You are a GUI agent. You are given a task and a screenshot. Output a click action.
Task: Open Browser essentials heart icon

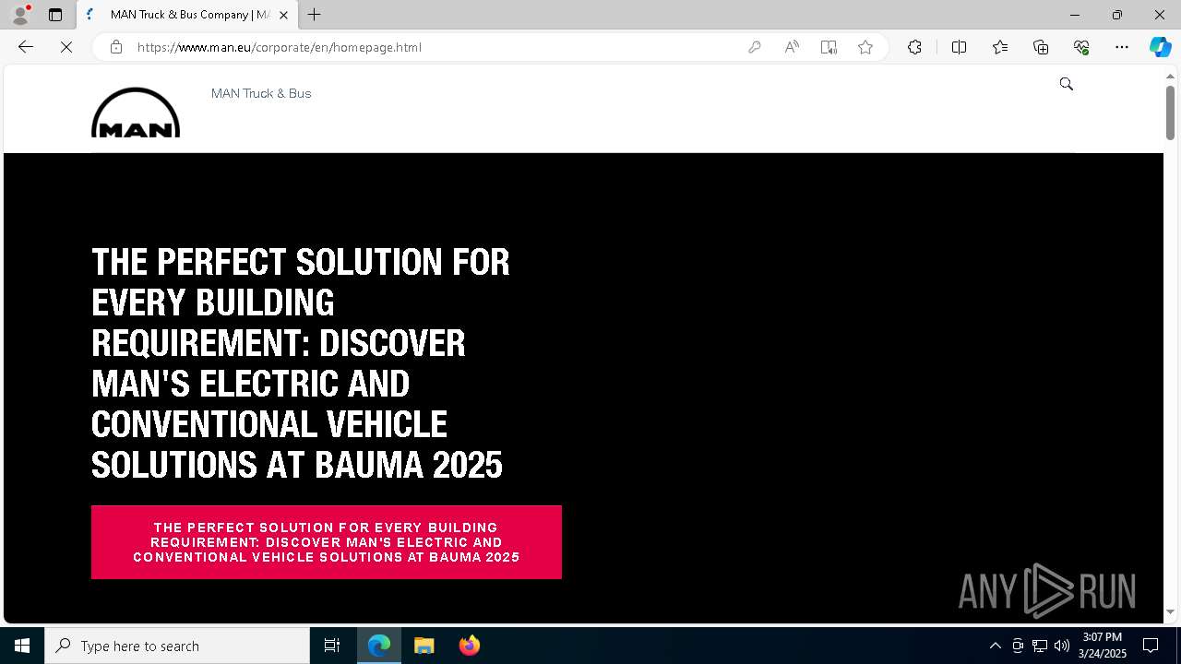coord(1081,47)
